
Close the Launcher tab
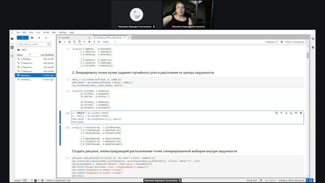point(89,38)
